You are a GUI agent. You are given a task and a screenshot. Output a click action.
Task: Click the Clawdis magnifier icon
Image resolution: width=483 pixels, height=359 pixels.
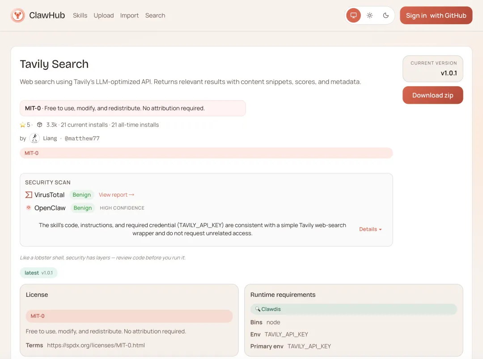[258, 309]
